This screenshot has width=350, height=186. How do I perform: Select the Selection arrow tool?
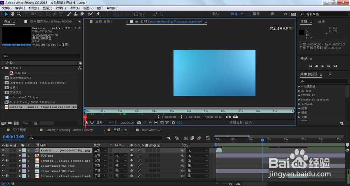click(x=6, y=14)
